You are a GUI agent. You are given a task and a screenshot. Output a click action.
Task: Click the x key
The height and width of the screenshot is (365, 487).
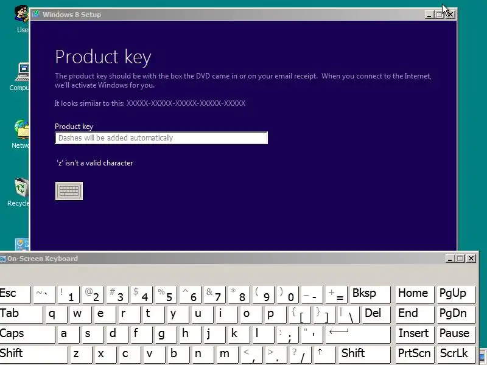[x=105, y=354]
